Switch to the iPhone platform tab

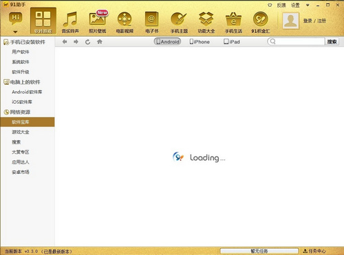tap(200, 42)
